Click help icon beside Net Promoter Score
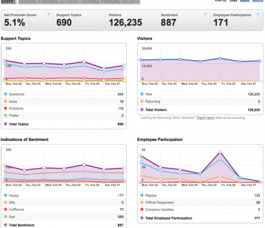The image size is (265, 228). pyautogui.click(x=48, y=15)
